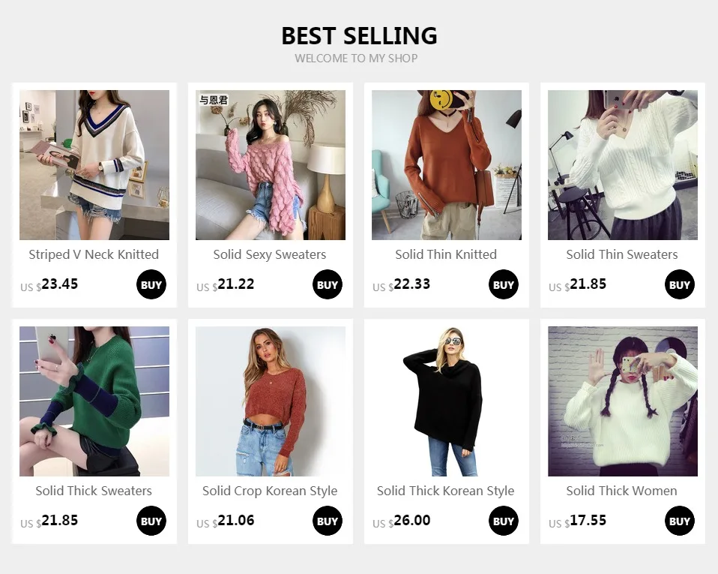Viewport: 718px width, 574px height.
Task: Click BUY for Solid Sexy Sweaters
Action: tap(328, 284)
